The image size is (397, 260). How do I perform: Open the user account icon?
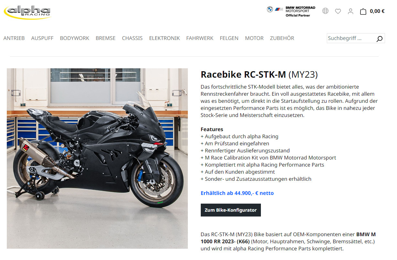(350, 11)
